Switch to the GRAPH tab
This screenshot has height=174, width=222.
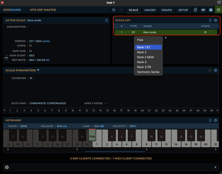(x=166, y=10)
